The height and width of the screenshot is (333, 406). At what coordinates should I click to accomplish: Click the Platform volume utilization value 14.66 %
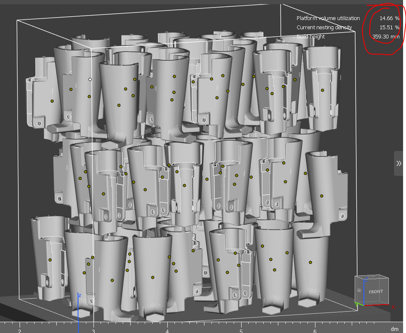[x=389, y=18]
